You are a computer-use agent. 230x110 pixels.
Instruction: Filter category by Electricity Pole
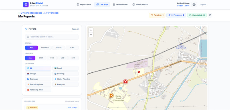pos(38,85)
